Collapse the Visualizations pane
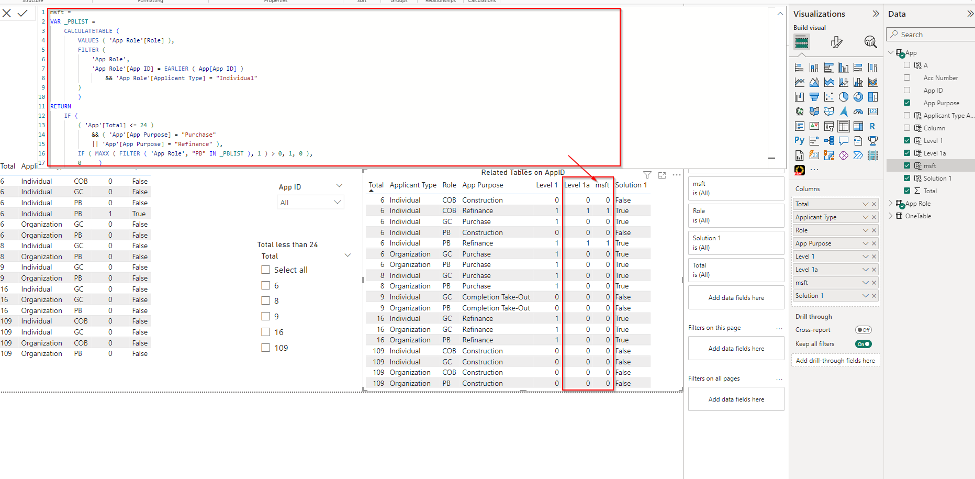Viewport: 975px width, 479px height. click(x=876, y=14)
